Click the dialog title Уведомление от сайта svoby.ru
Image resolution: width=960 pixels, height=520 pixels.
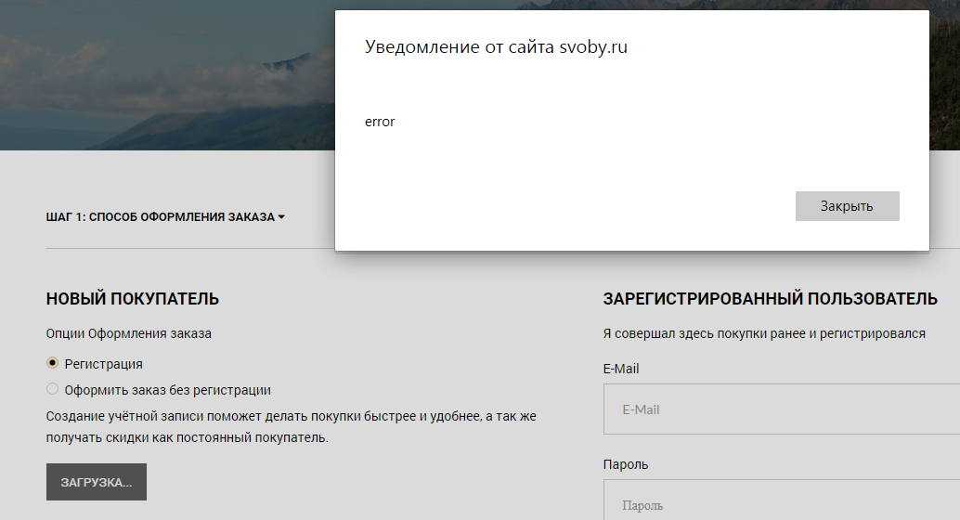(x=496, y=47)
